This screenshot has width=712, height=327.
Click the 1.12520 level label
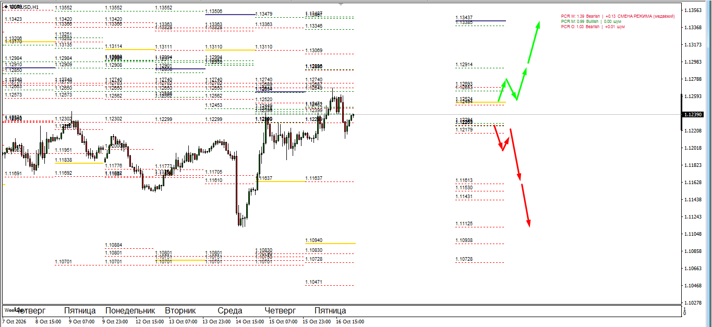tap(263, 100)
